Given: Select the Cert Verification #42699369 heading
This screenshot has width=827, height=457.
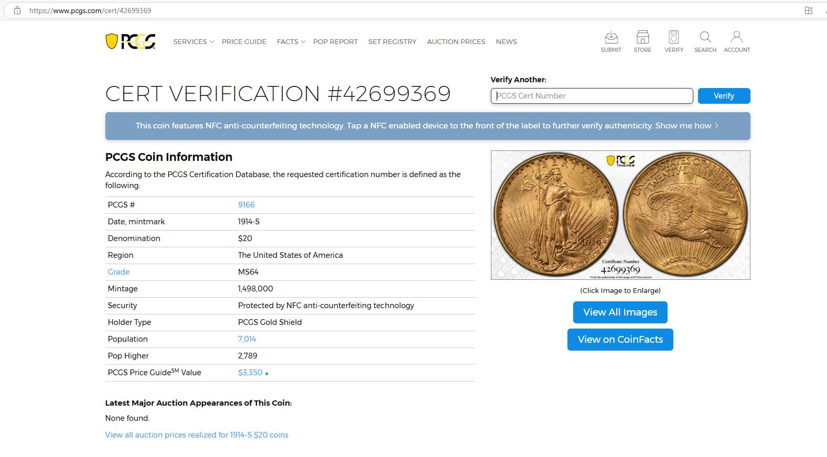Looking at the screenshot, I should (x=278, y=94).
